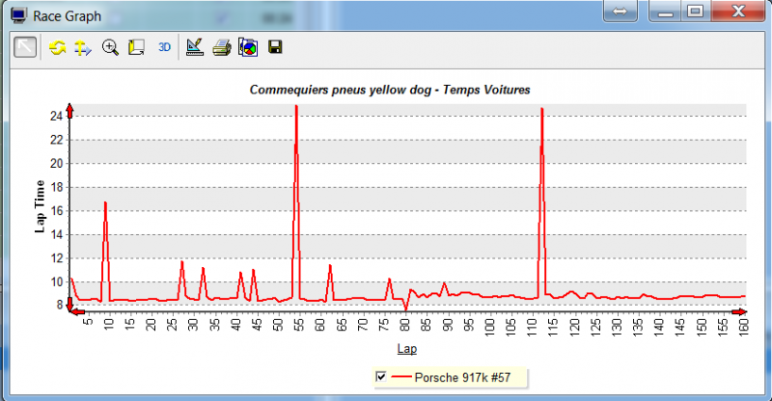This screenshot has width=772, height=401.
Task: Open the Race Graph window system menu icon
Action: click(x=18, y=15)
